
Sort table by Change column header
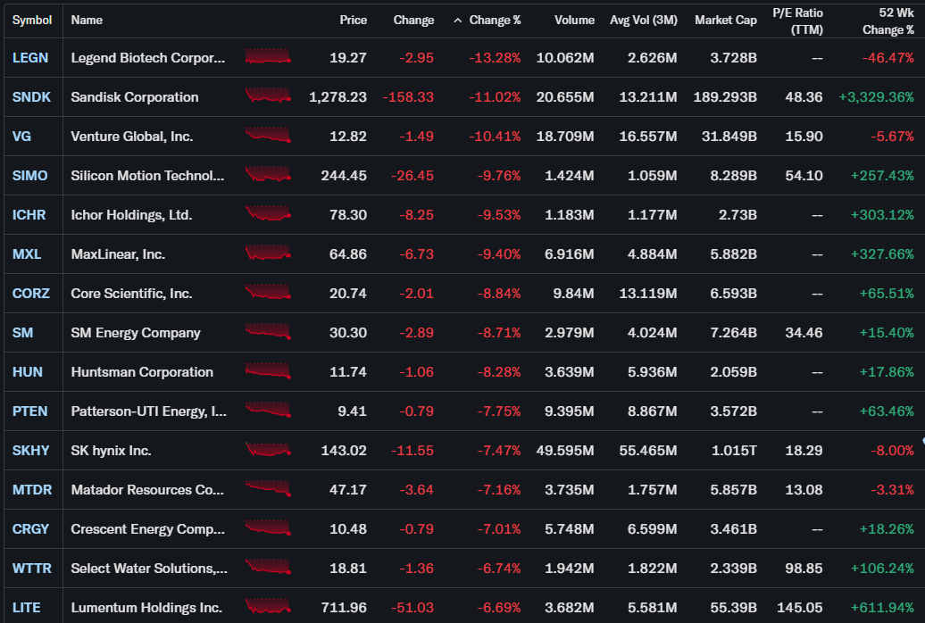click(413, 20)
